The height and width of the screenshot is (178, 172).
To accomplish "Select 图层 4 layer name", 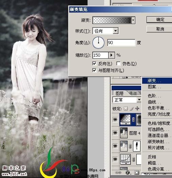I will coord(135,133).
